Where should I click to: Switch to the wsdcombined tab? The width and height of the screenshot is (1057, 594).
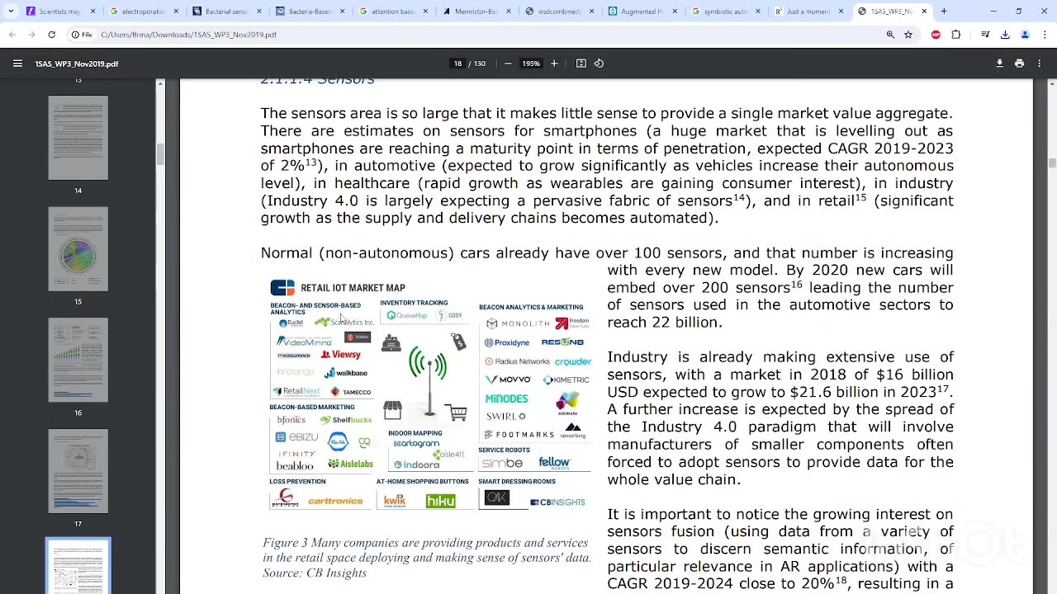point(560,12)
